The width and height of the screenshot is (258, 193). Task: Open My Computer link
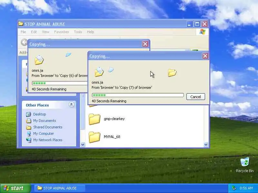click(44, 133)
